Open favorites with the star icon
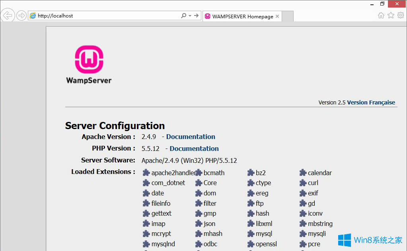Screen dimensions: 407x251 [391, 15]
